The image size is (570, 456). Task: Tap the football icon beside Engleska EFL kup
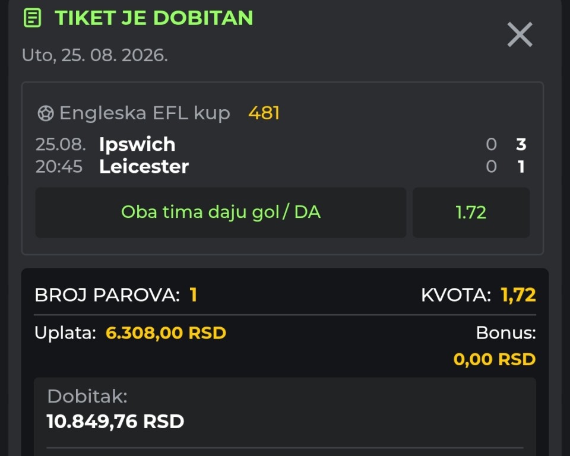pos(46,113)
